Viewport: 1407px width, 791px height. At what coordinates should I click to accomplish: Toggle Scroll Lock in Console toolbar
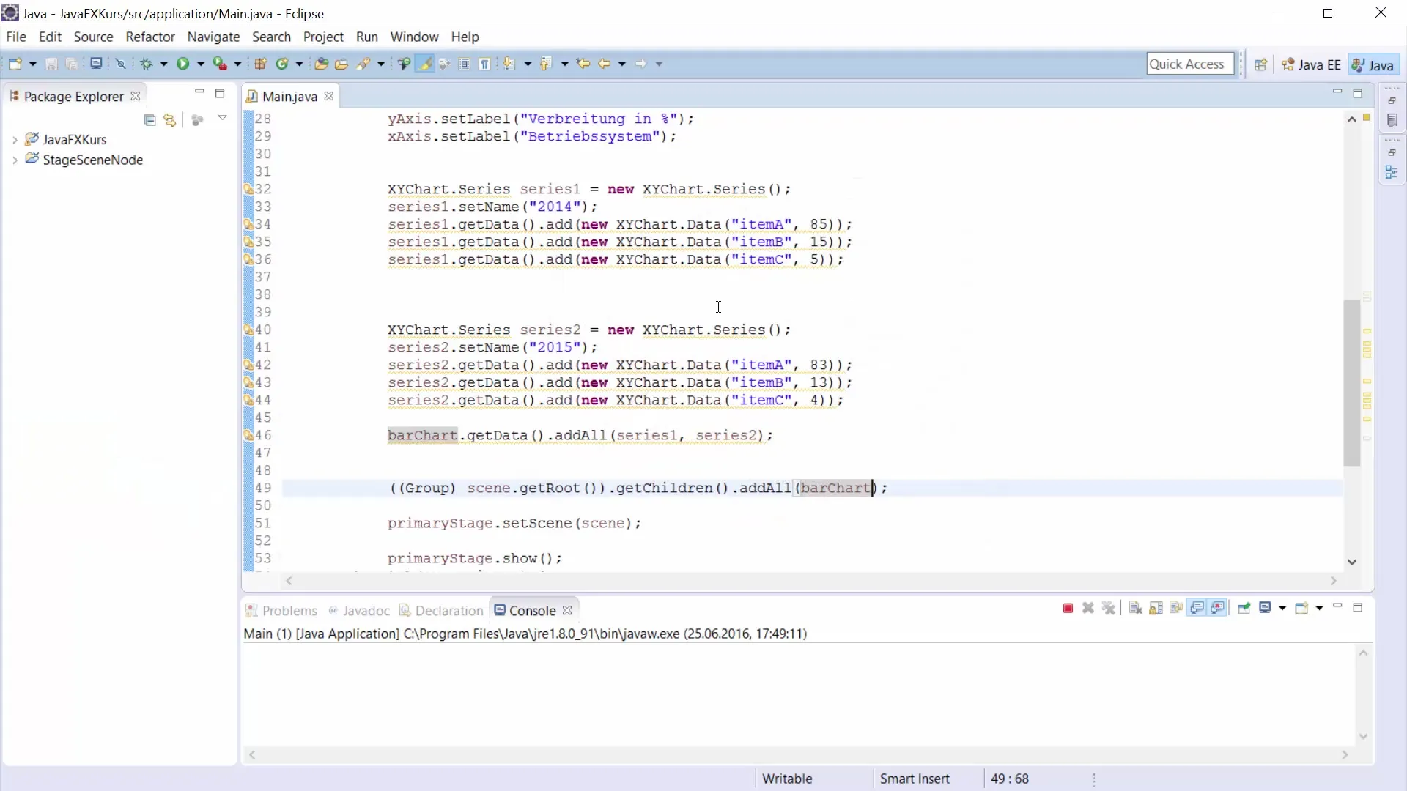(1156, 608)
